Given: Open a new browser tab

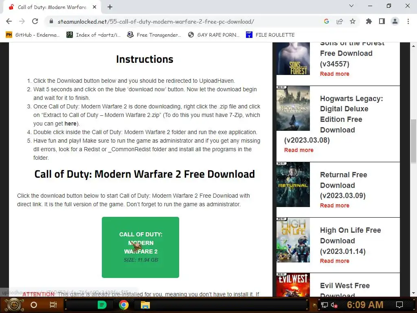Looking at the screenshot, I should click(110, 7).
